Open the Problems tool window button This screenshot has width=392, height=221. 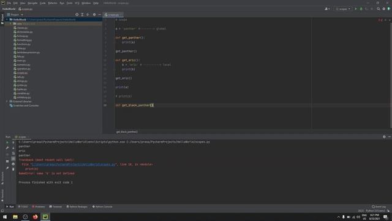tap(39, 207)
